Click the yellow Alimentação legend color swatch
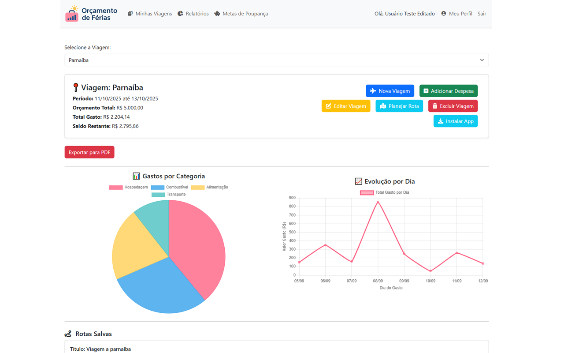This screenshot has width=564, height=353. pyautogui.click(x=198, y=188)
